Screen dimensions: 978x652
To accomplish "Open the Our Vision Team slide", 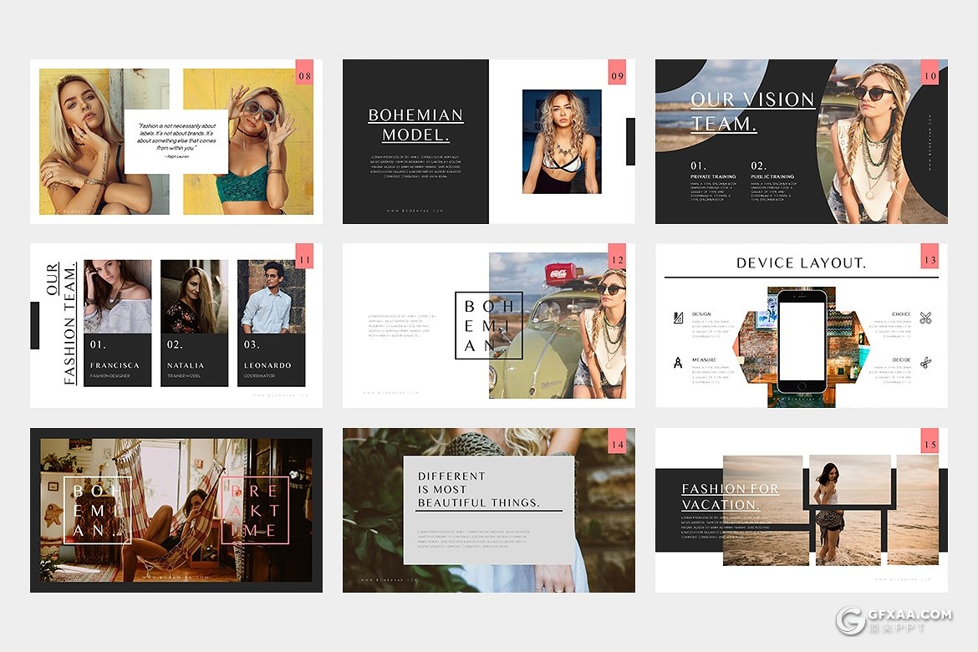I will [x=801, y=141].
